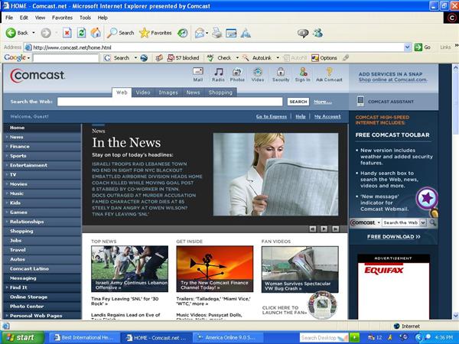Screen dimensions: 459x344
Task: Click Google toolbar Options button
Action: (324, 58)
